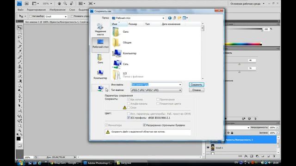This screenshot has width=296, height=166.
Task: Toggle Quick Mask mode icon
Action: pos(19,146)
